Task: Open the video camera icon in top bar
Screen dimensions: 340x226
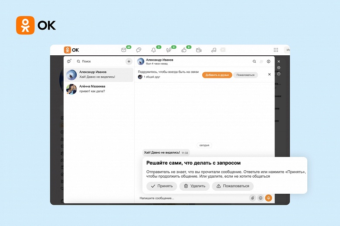Action: click(199, 50)
